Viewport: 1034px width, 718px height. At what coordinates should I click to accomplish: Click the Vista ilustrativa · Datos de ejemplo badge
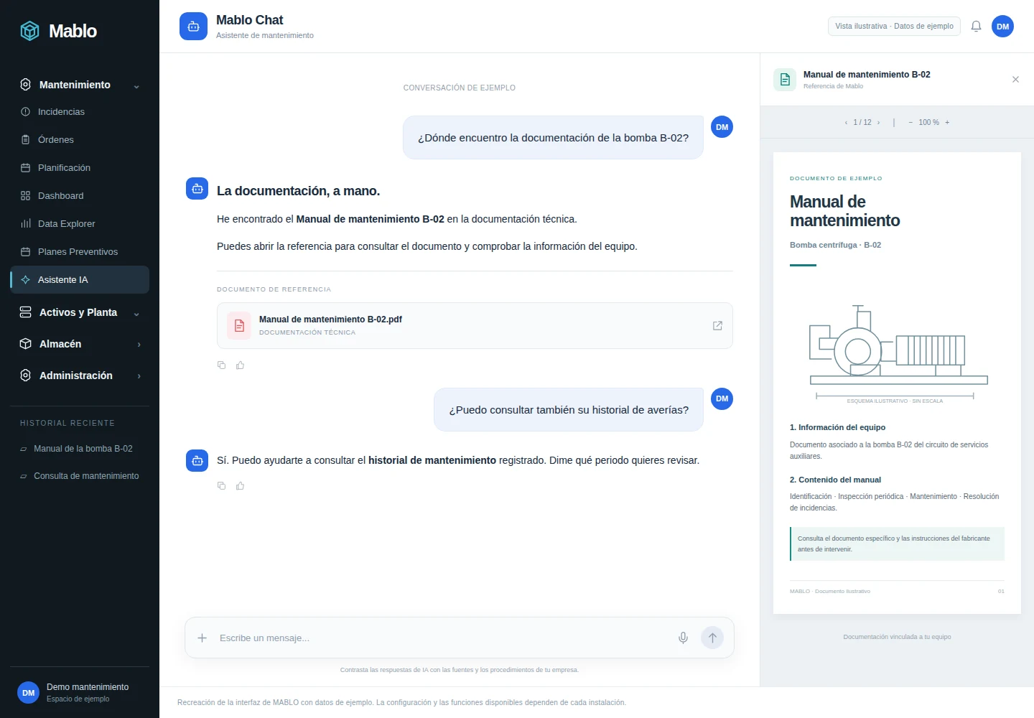894,27
